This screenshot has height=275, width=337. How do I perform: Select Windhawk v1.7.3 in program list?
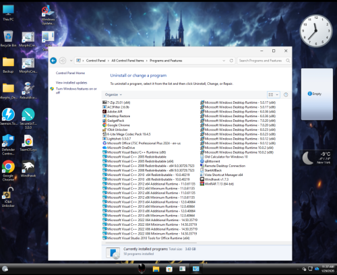(214, 179)
